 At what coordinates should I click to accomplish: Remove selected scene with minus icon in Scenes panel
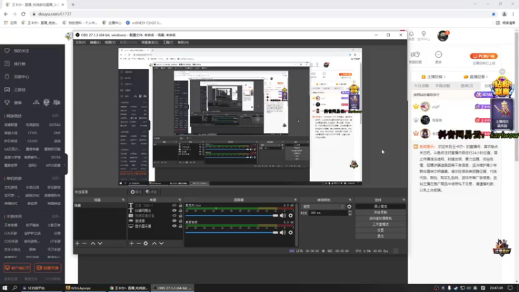coord(84,243)
